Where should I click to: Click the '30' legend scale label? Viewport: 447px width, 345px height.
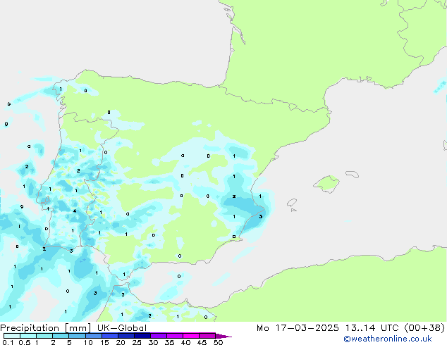pyautogui.click(x=153, y=342)
